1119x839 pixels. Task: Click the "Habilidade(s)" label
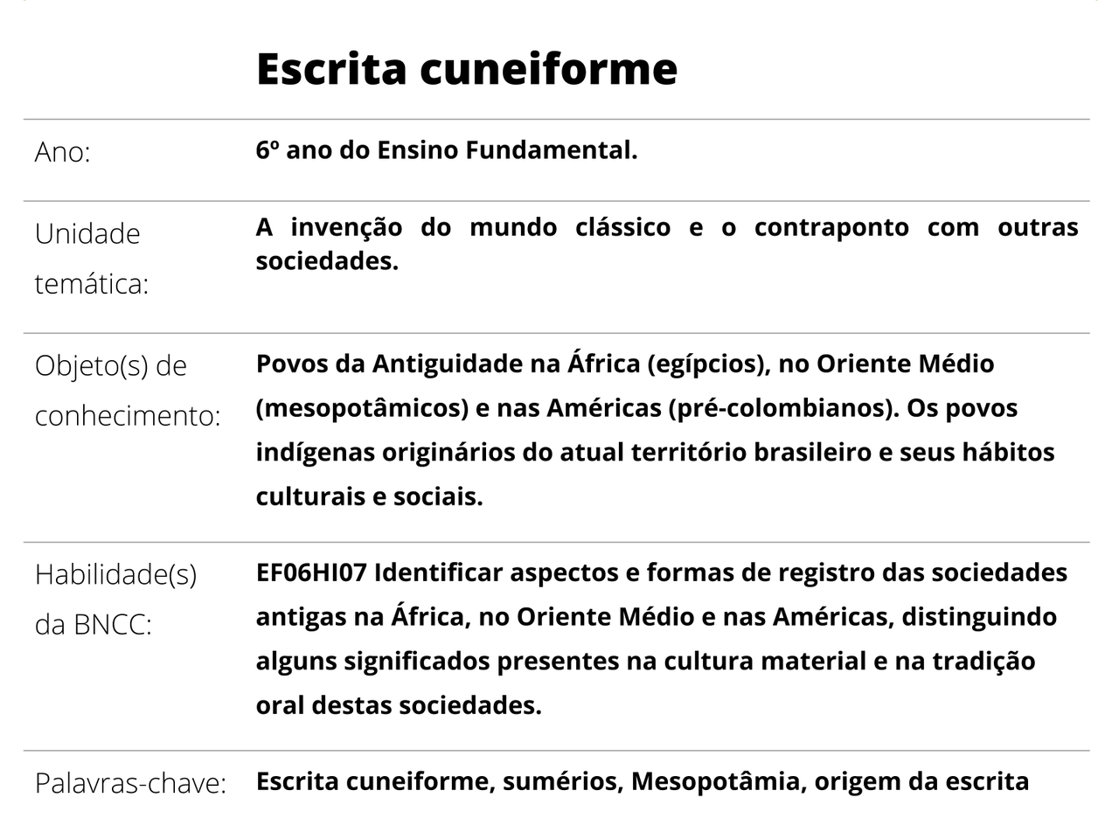pos(115,574)
